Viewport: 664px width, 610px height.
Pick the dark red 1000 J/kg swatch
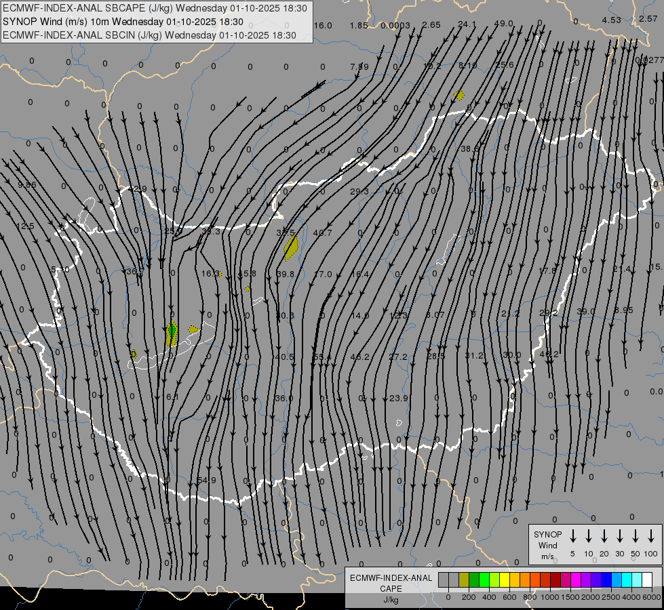tap(555, 579)
